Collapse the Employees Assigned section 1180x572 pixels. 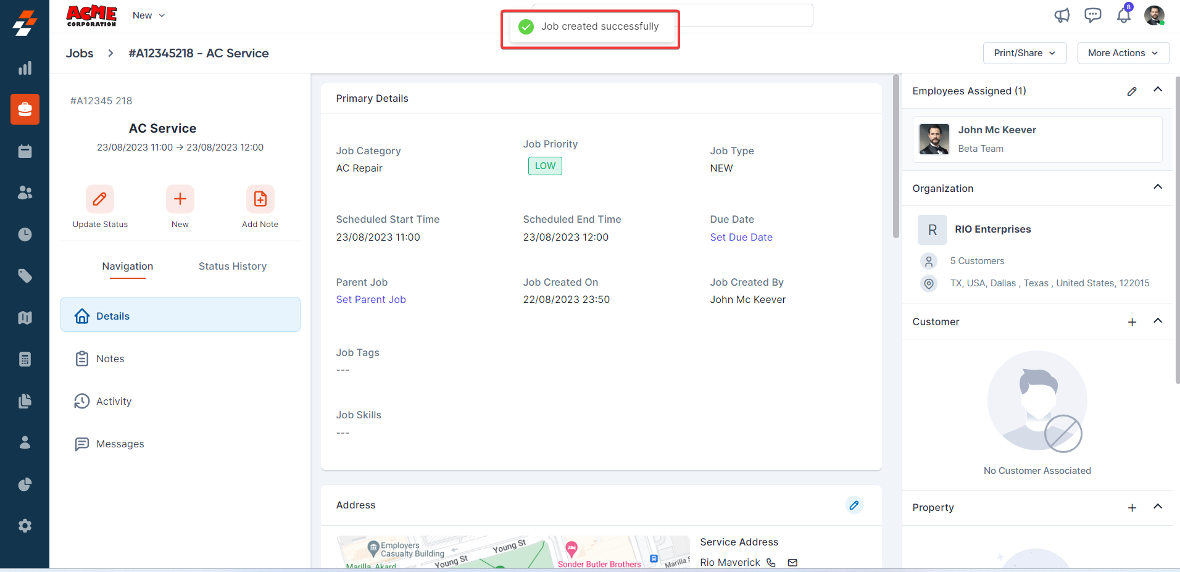point(1158,90)
